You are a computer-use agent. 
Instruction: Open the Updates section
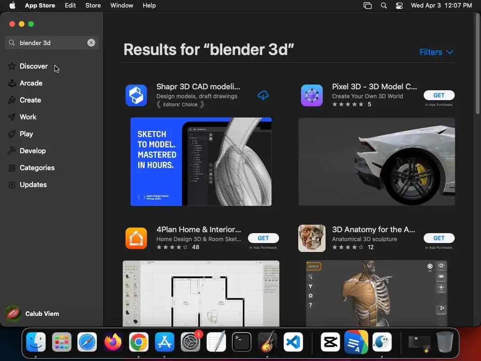[x=33, y=184]
